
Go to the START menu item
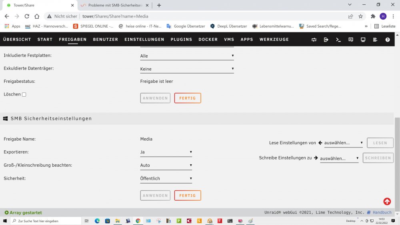click(45, 40)
